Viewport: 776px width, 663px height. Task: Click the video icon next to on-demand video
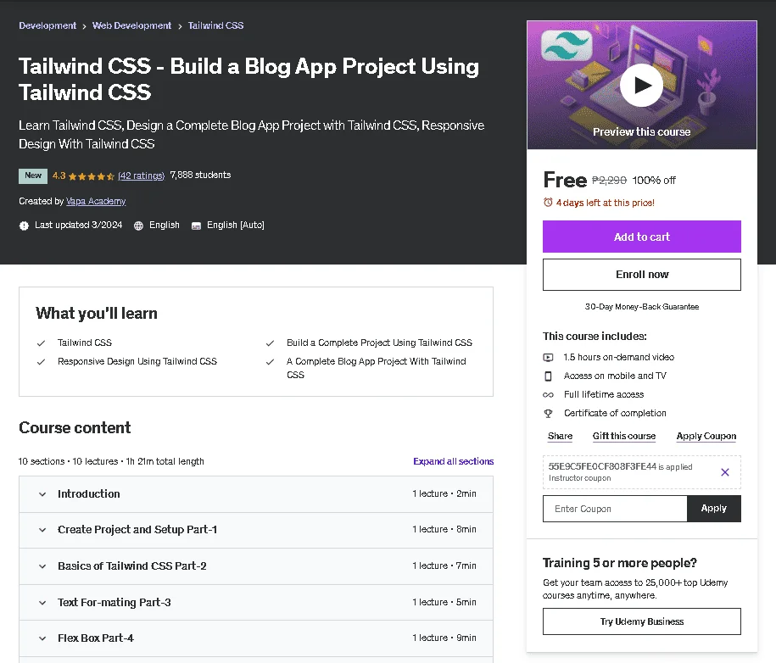tap(548, 357)
